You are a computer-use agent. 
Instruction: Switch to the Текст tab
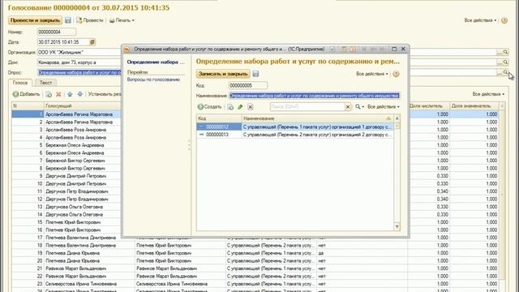tap(45, 83)
